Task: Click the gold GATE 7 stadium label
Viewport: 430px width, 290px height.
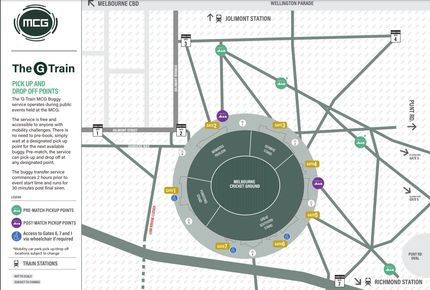Action: pyautogui.click(x=223, y=246)
